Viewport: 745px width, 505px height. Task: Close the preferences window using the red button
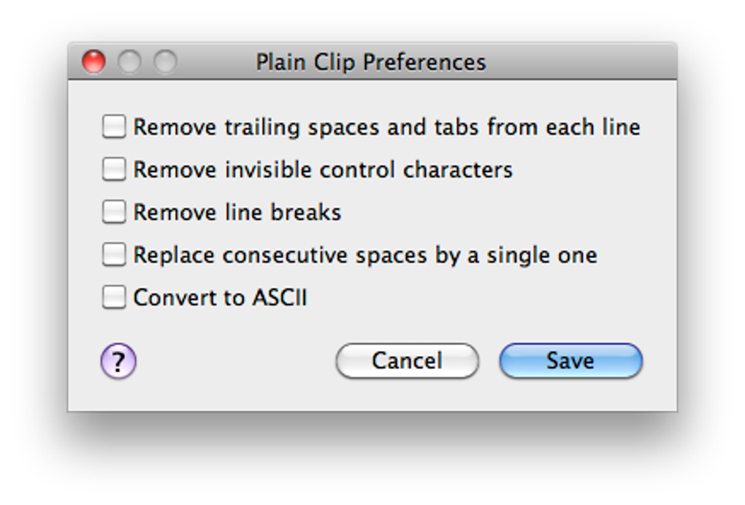coord(93,62)
